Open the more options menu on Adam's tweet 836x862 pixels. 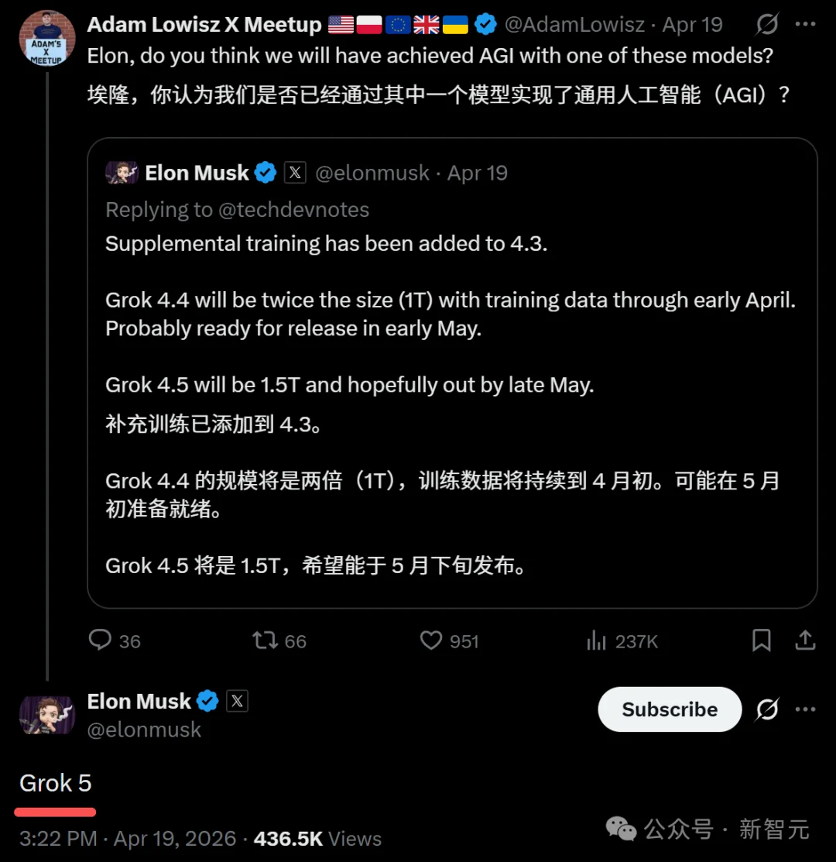pos(807,25)
